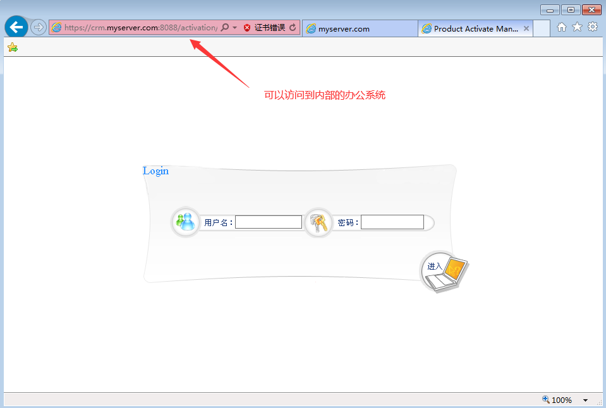
Task: Open a new blank tab
Action: click(x=542, y=28)
